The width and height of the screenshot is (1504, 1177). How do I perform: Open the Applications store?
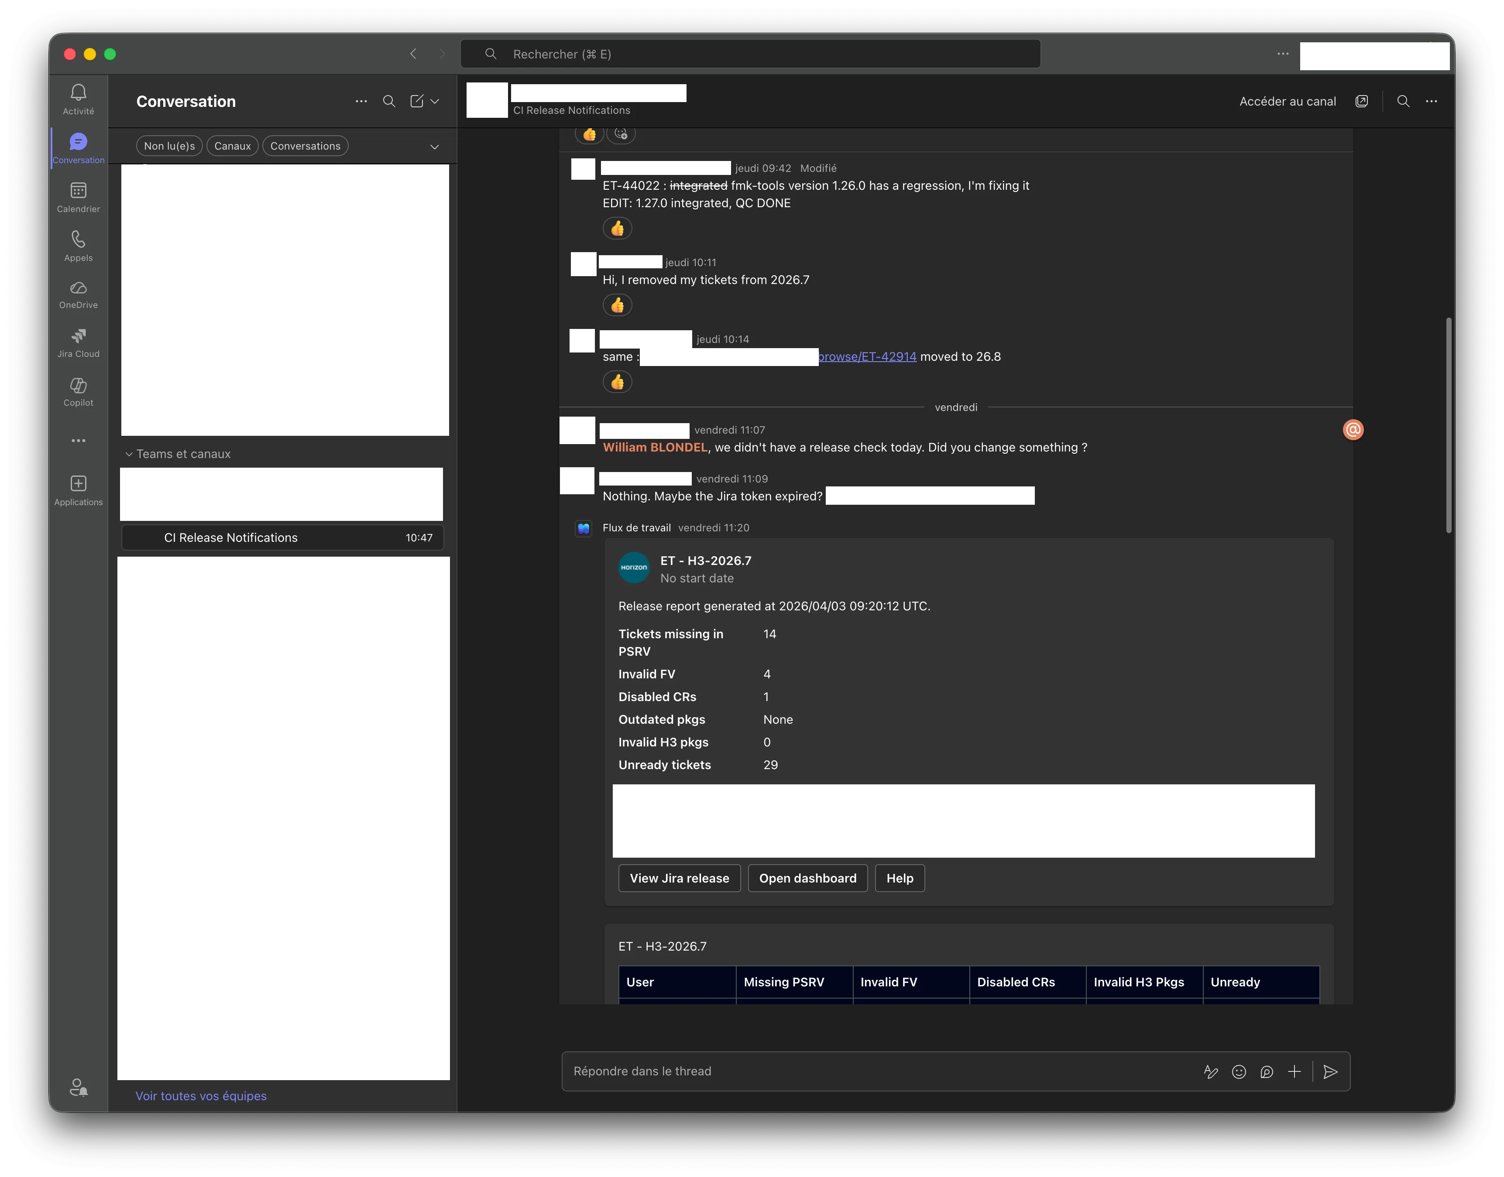78,491
